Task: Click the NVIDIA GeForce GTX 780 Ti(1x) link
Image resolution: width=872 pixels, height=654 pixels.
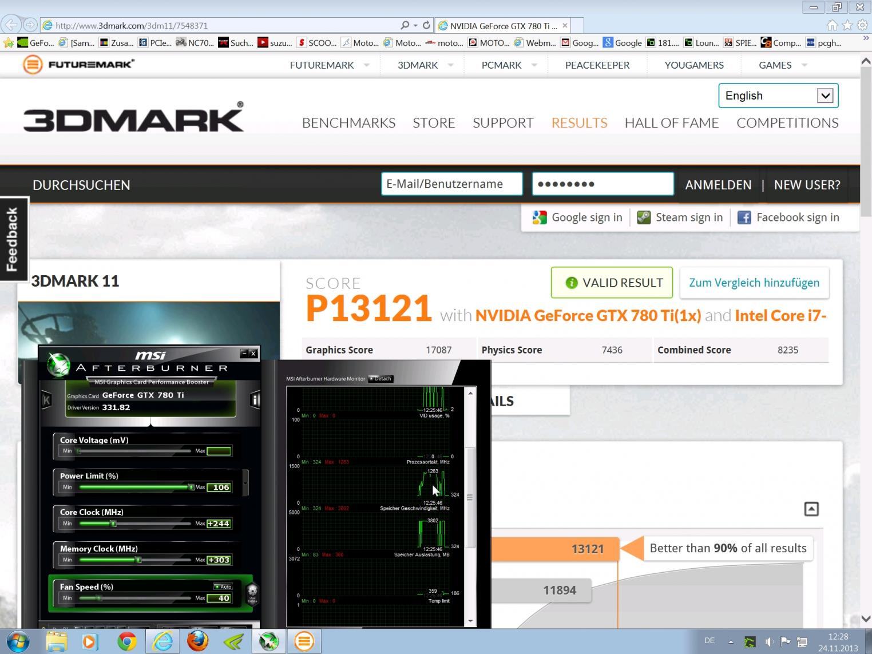Action: point(588,316)
